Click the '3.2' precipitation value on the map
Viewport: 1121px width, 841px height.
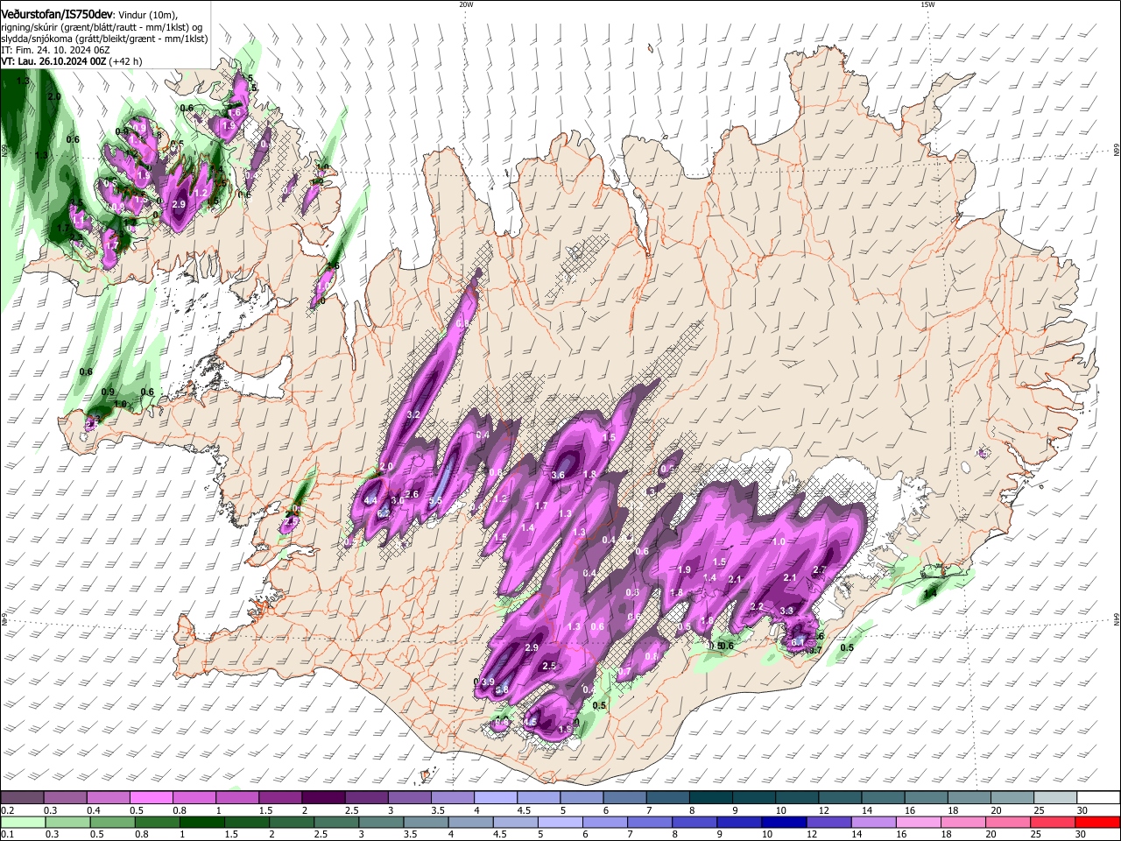pyautogui.click(x=414, y=414)
